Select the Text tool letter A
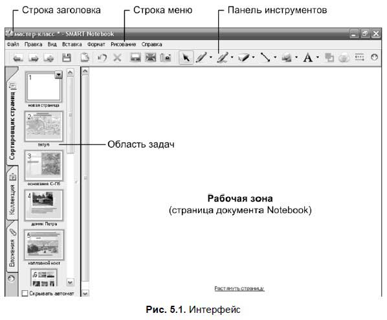Screen dimensions: 387x320 click(x=307, y=58)
